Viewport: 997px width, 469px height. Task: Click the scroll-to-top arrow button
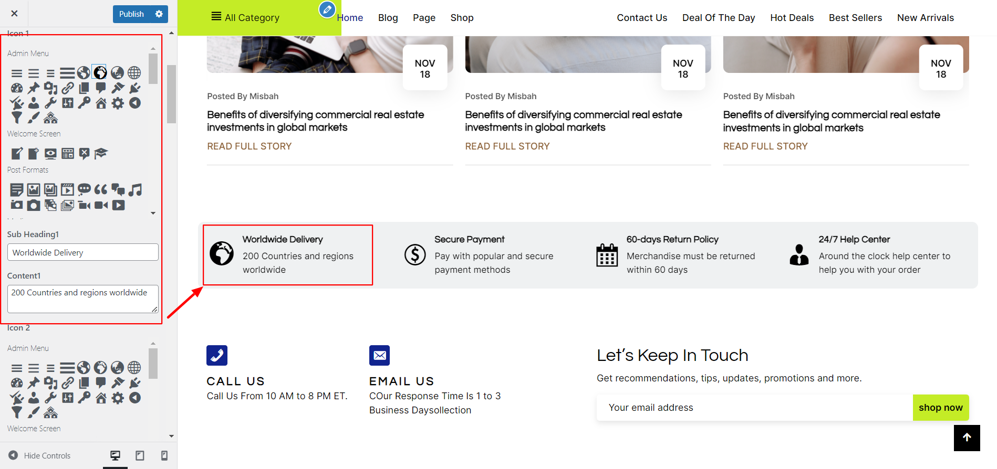tap(967, 438)
